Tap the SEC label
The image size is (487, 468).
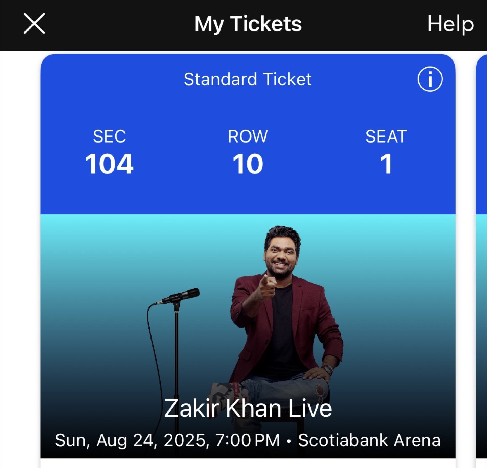pos(109,137)
